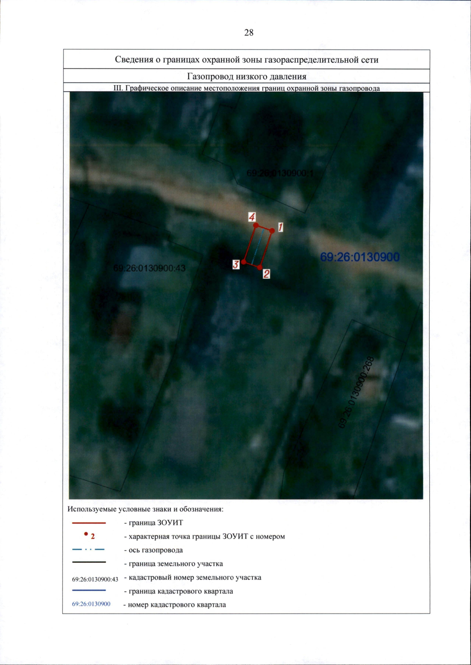Click the page number 28

click(249, 33)
